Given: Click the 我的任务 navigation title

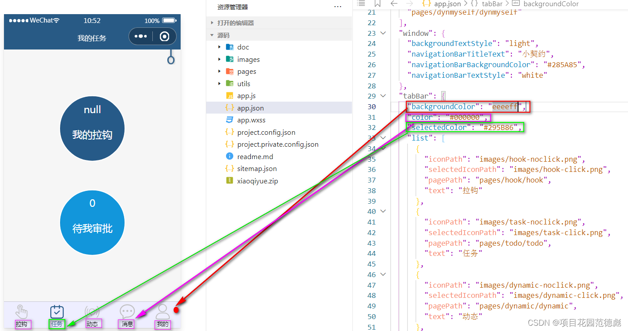Looking at the screenshot, I should pyautogui.click(x=92, y=38).
